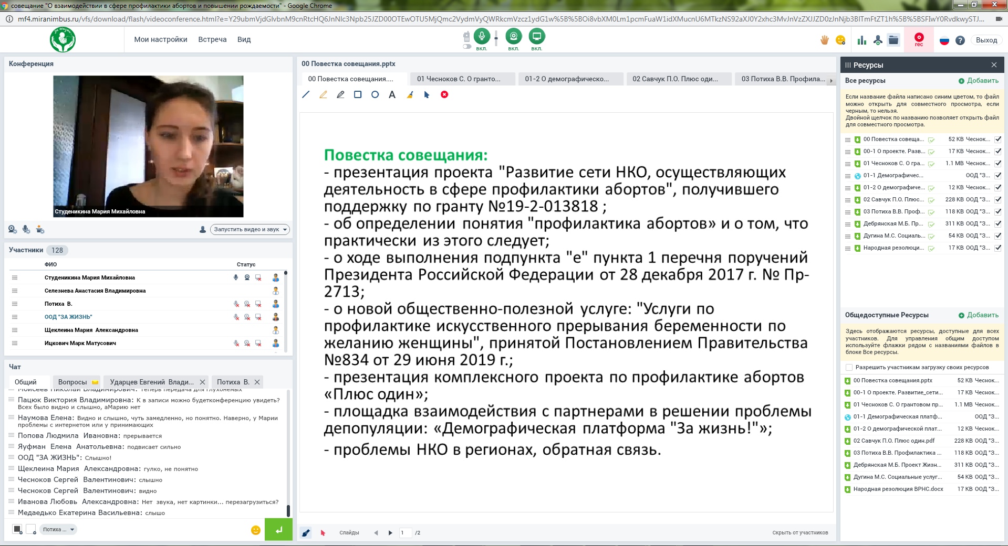Toggle webcam status for Ицкович Марк Матусович

click(247, 343)
